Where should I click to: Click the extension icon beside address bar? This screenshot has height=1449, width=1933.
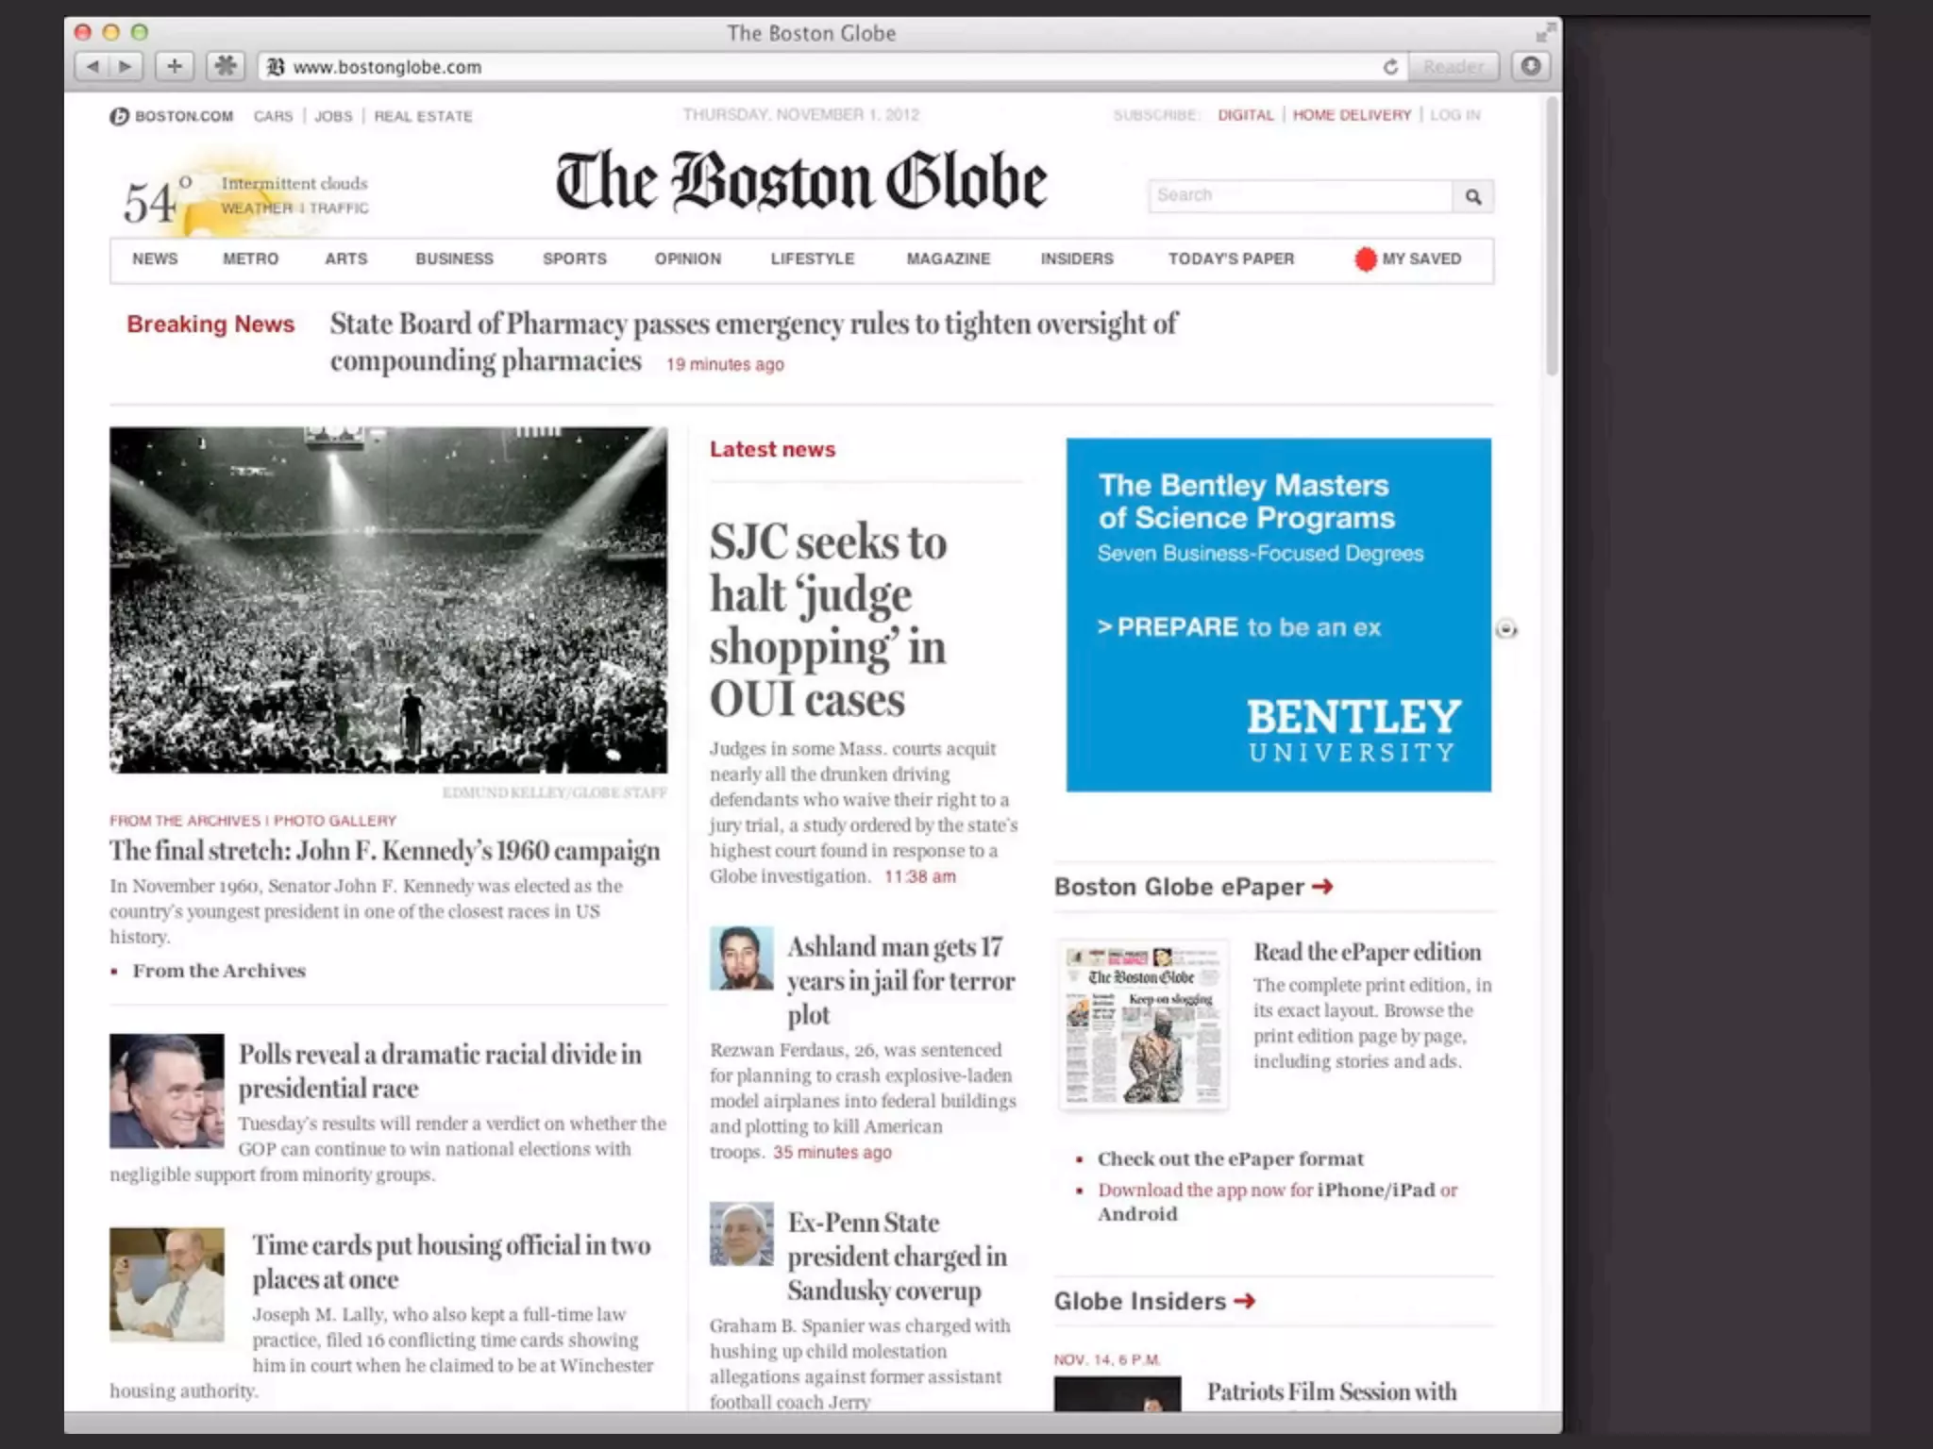click(225, 66)
